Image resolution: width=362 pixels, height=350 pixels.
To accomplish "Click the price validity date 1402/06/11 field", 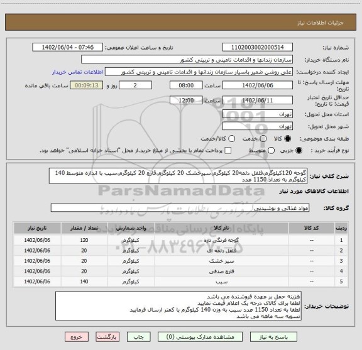I will (x=258, y=100).
